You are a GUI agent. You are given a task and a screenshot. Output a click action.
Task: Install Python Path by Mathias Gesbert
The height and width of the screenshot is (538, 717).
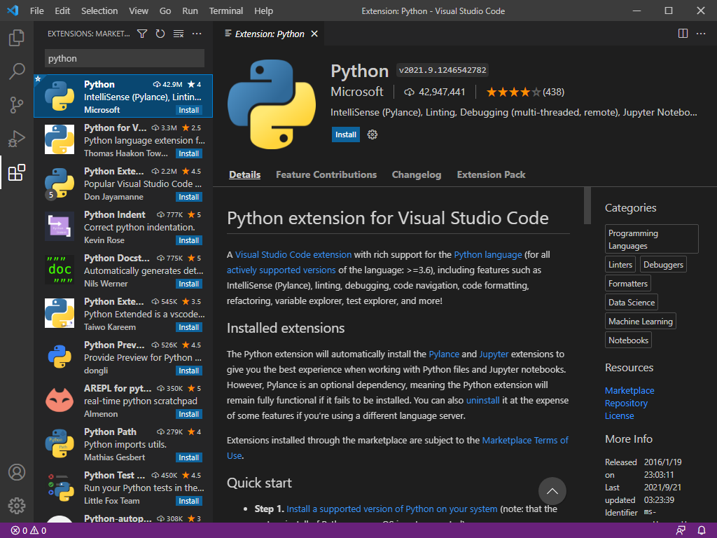coord(189,458)
